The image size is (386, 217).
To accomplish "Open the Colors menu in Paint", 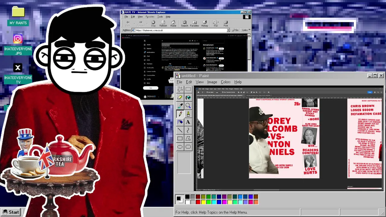I will (226, 82).
